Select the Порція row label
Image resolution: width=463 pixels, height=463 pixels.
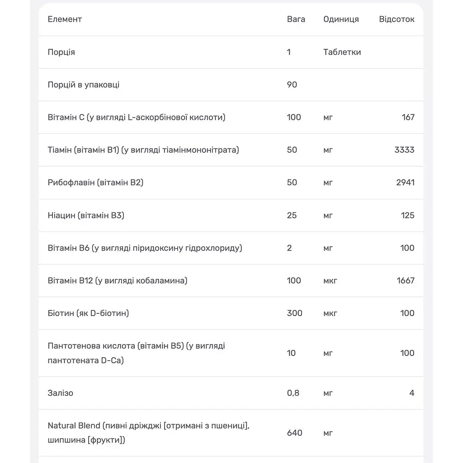(61, 52)
